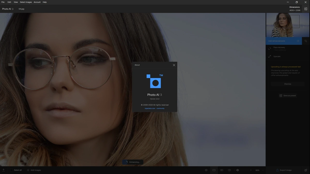
Task: Open the 66% zoom level dropdown
Action: point(259,170)
